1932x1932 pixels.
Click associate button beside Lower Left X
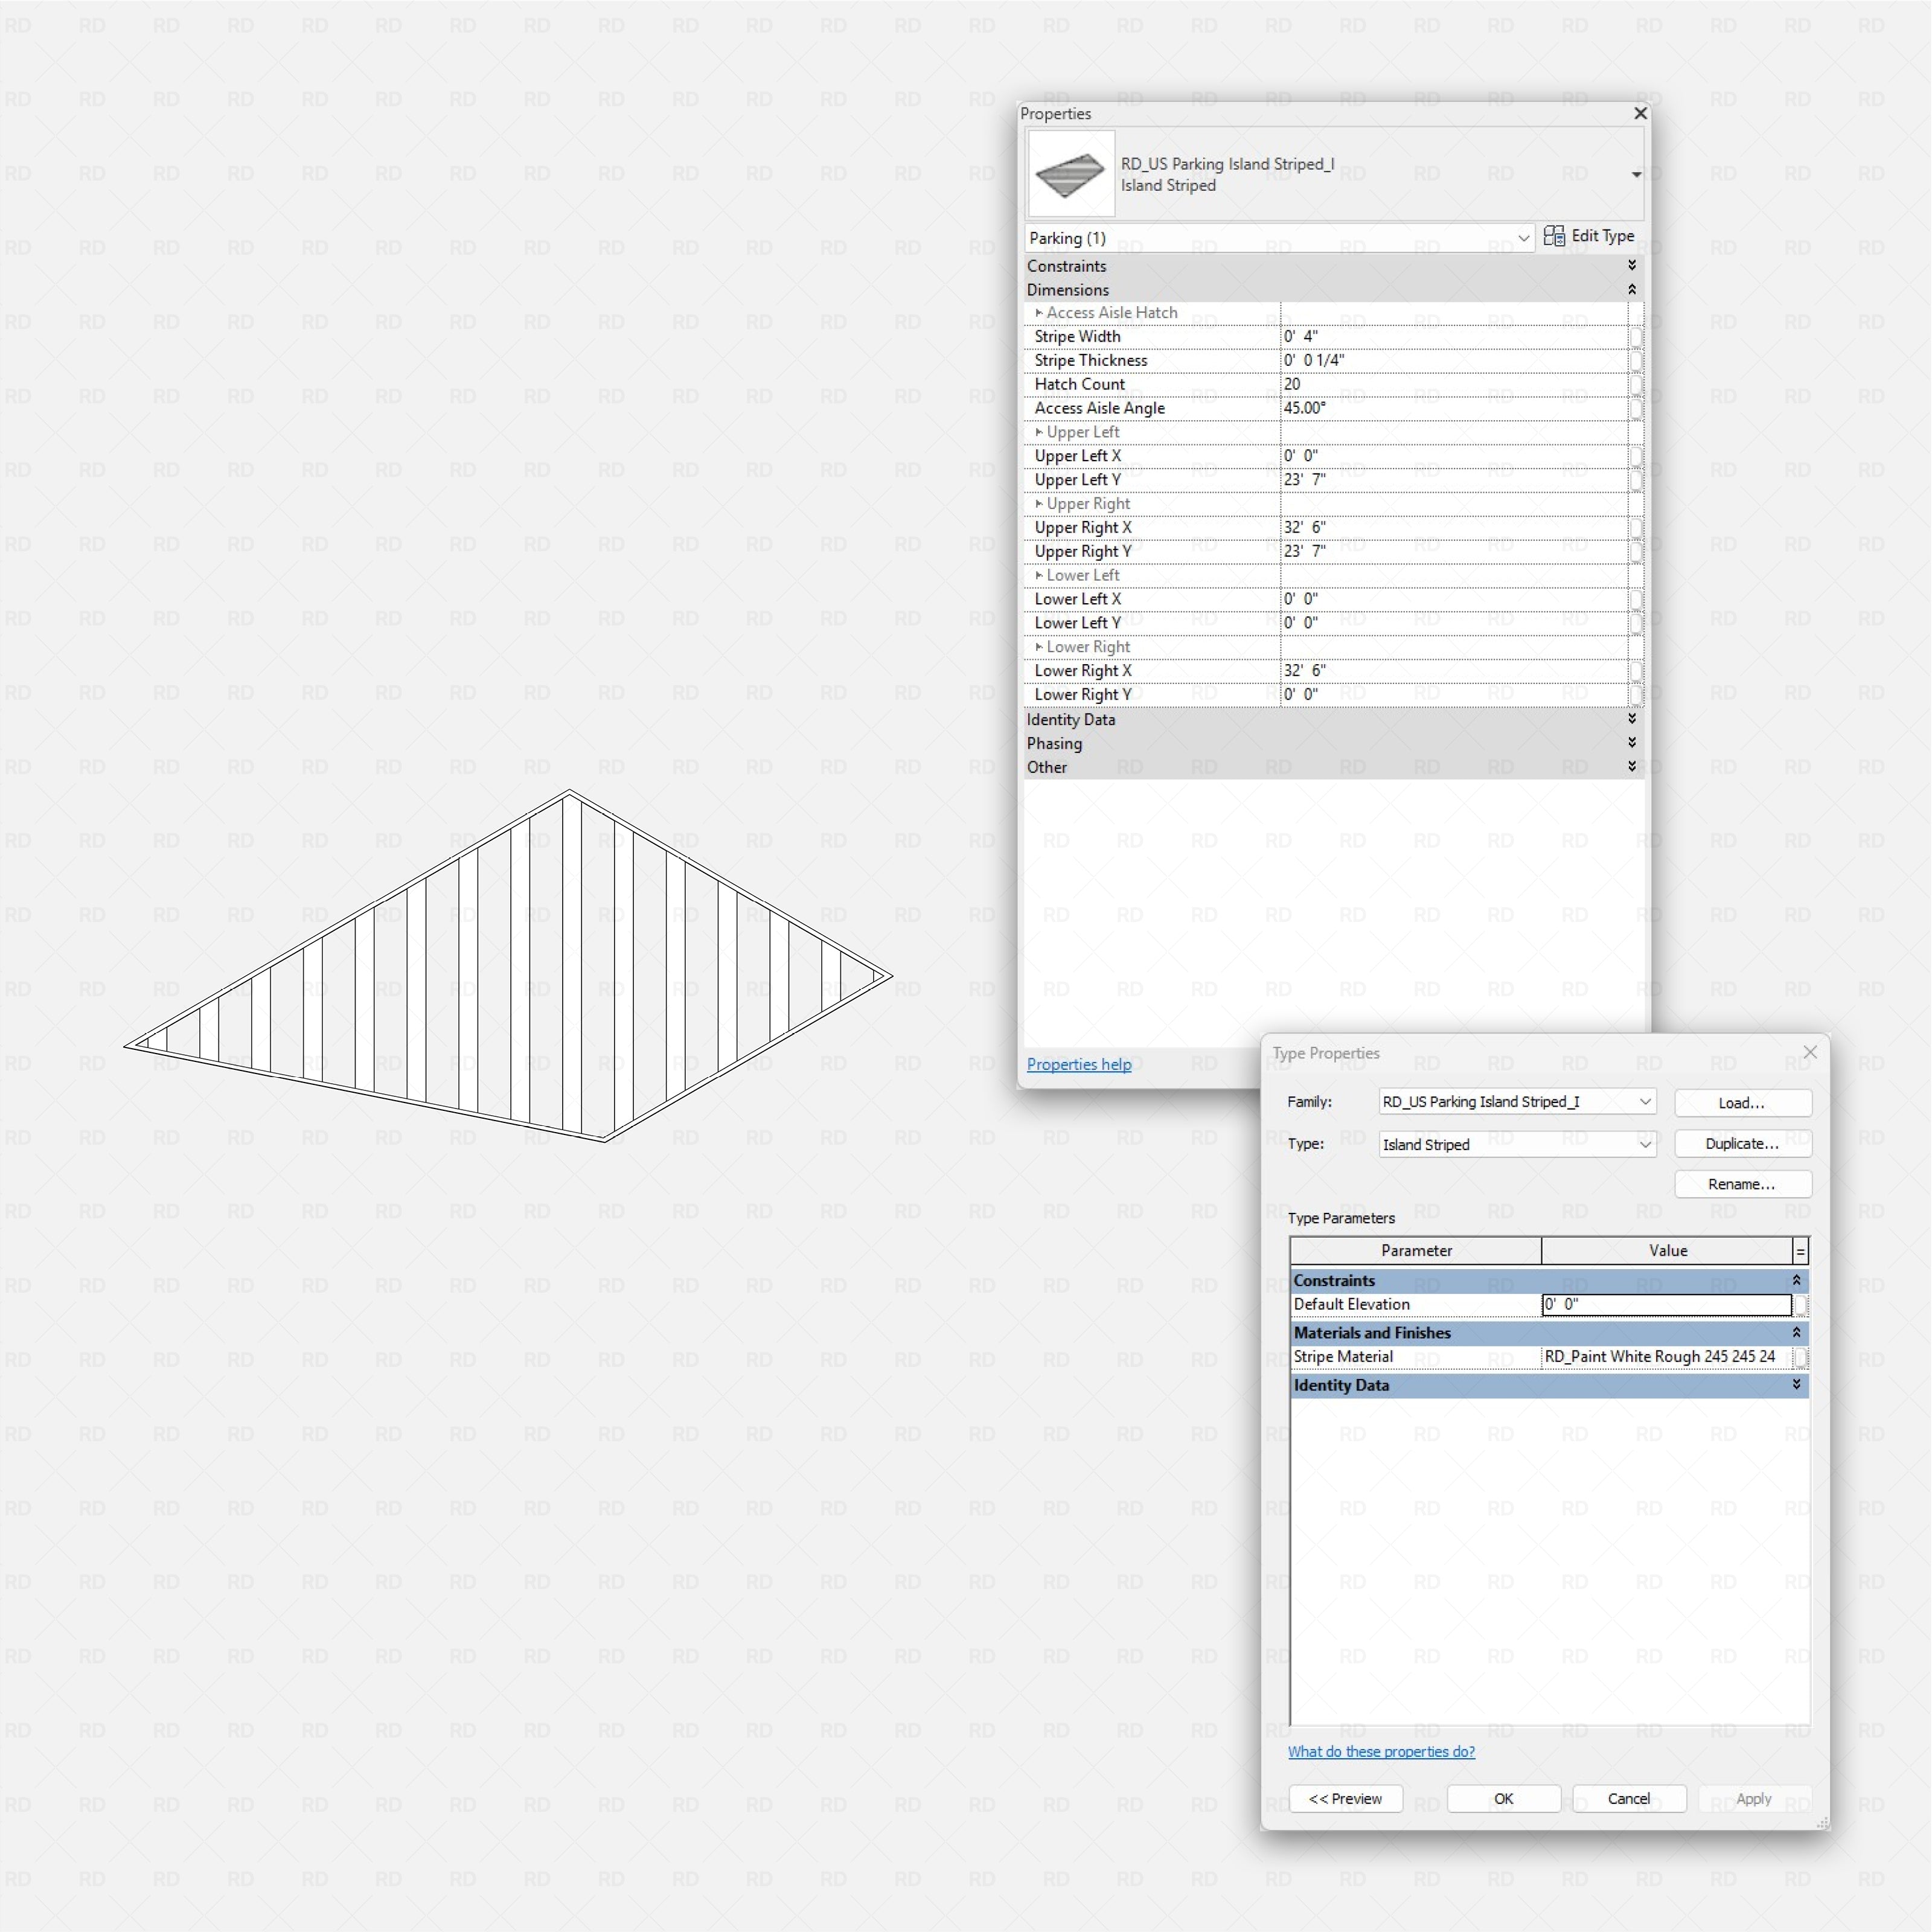[1636, 599]
